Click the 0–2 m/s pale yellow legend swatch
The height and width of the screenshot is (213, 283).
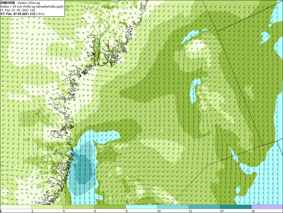coord(16,207)
